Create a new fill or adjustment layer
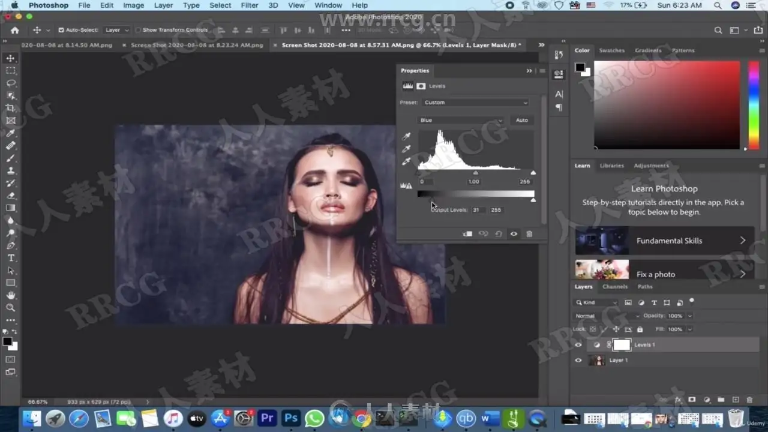This screenshot has height=432, width=768. (707, 400)
